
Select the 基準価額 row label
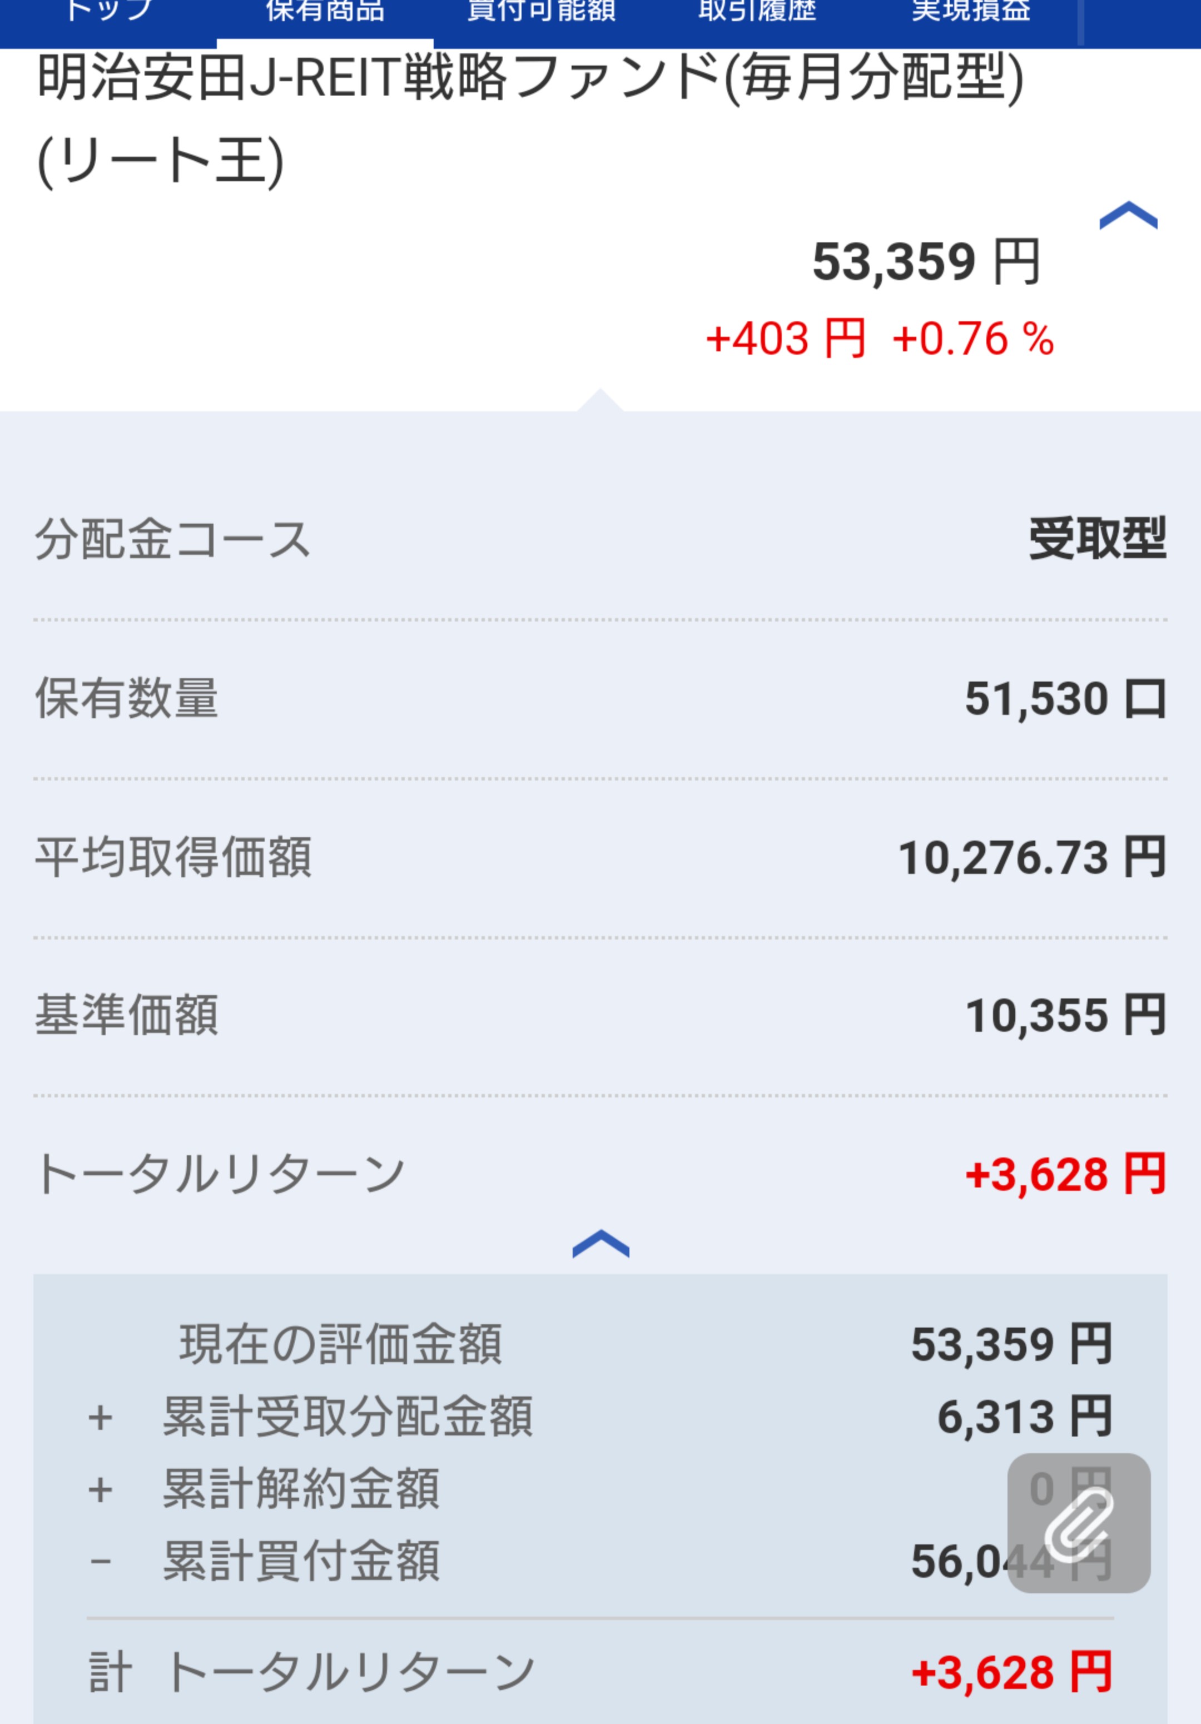[127, 1015]
